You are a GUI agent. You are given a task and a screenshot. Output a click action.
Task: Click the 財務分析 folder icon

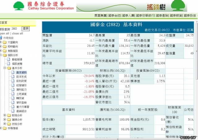tap(9, 115)
